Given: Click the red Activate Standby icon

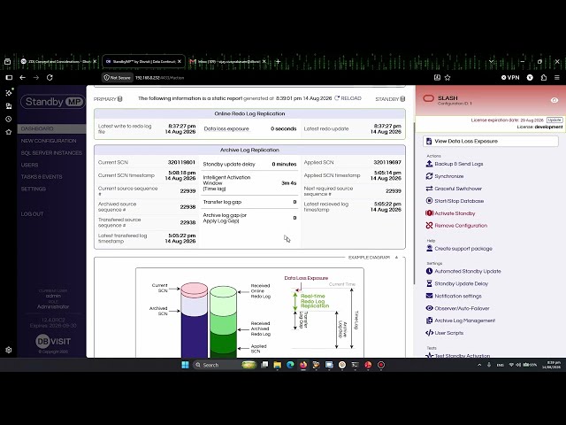Looking at the screenshot, I should (x=429, y=213).
